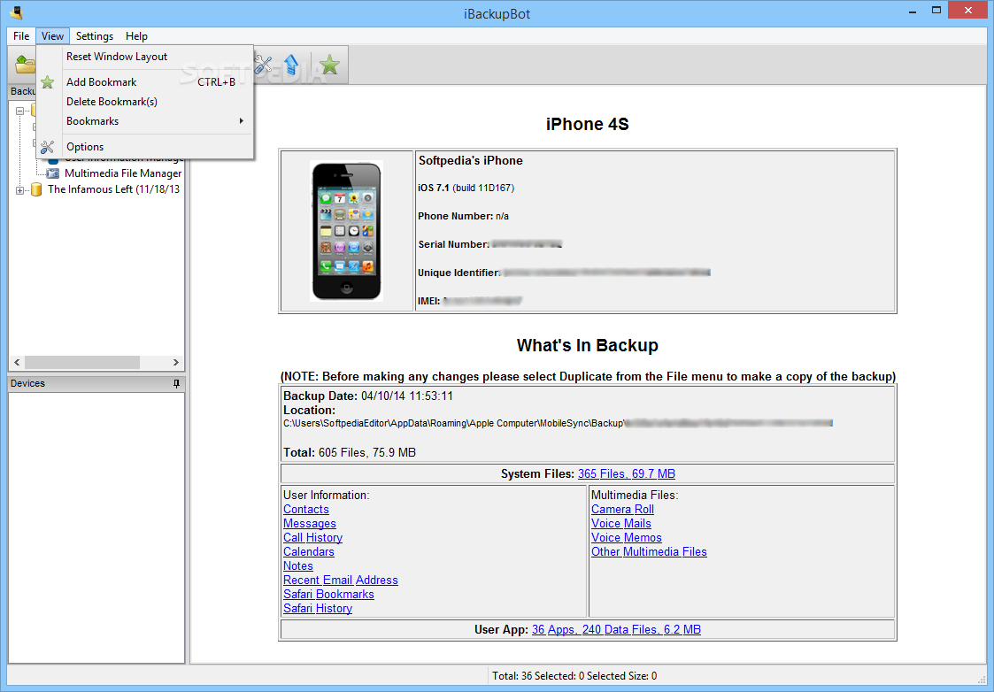Choose Delete Bookmark(s) entry

[x=145, y=102]
